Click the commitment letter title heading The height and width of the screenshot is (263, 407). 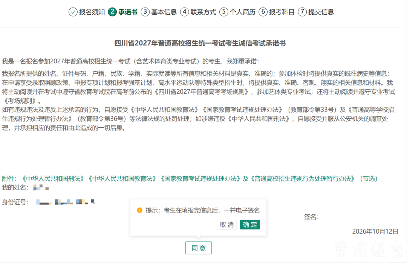pos(200,43)
